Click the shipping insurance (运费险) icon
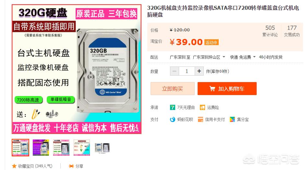Viewport: 305px width, 170px height. [x=202, y=107]
